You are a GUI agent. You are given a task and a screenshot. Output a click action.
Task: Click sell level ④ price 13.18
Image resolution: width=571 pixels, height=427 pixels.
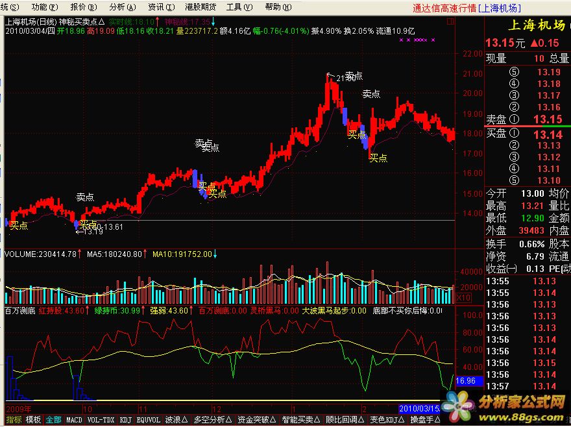[x=549, y=84]
